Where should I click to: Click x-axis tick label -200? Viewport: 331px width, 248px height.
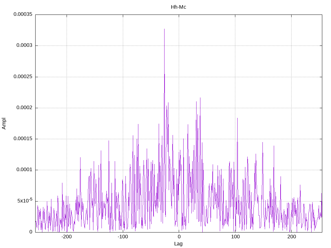click(x=67, y=237)
